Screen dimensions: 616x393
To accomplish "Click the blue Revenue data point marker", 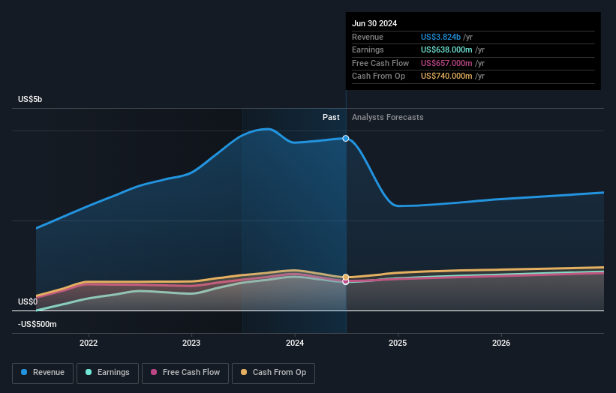I will pyautogui.click(x=346, y=139).
